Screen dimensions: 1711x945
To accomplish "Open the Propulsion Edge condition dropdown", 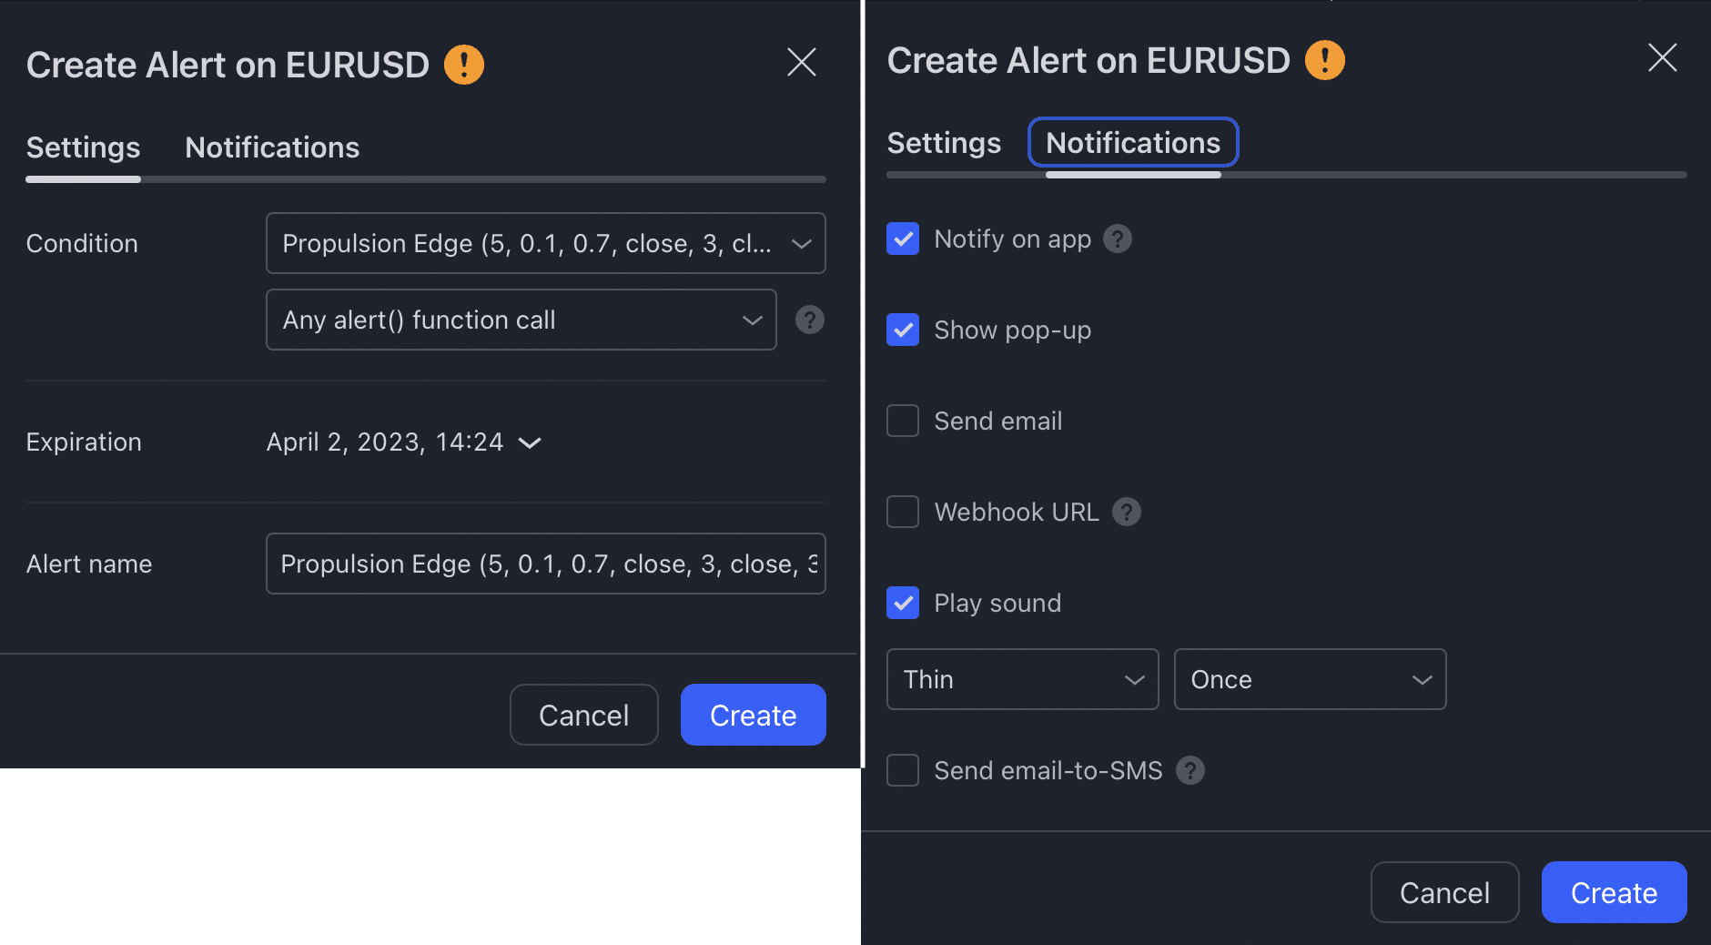I will (546, 243).
